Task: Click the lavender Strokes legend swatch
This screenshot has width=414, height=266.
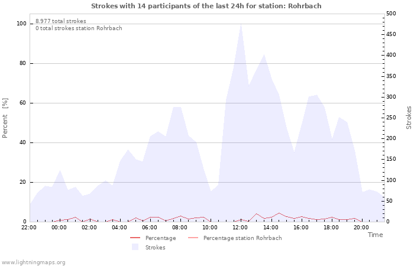Action: click(135, 247)
